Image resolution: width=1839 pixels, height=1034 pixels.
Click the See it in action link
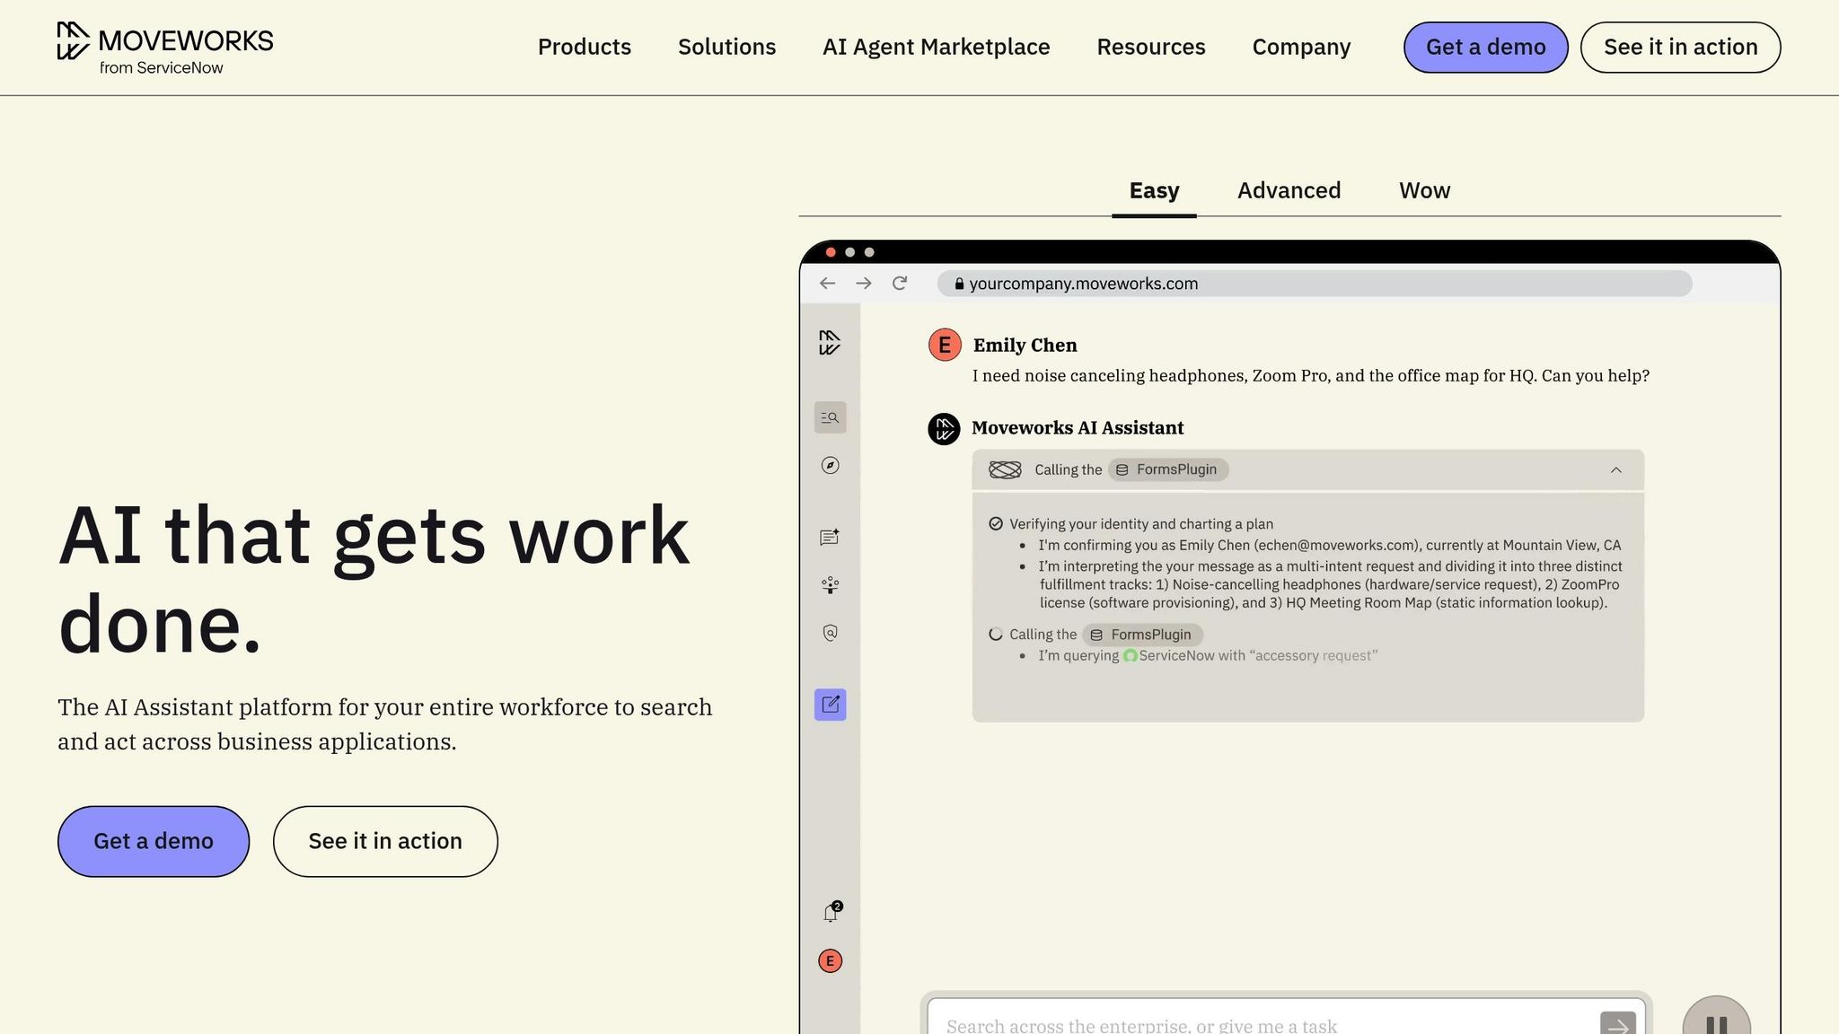point(385,841)
